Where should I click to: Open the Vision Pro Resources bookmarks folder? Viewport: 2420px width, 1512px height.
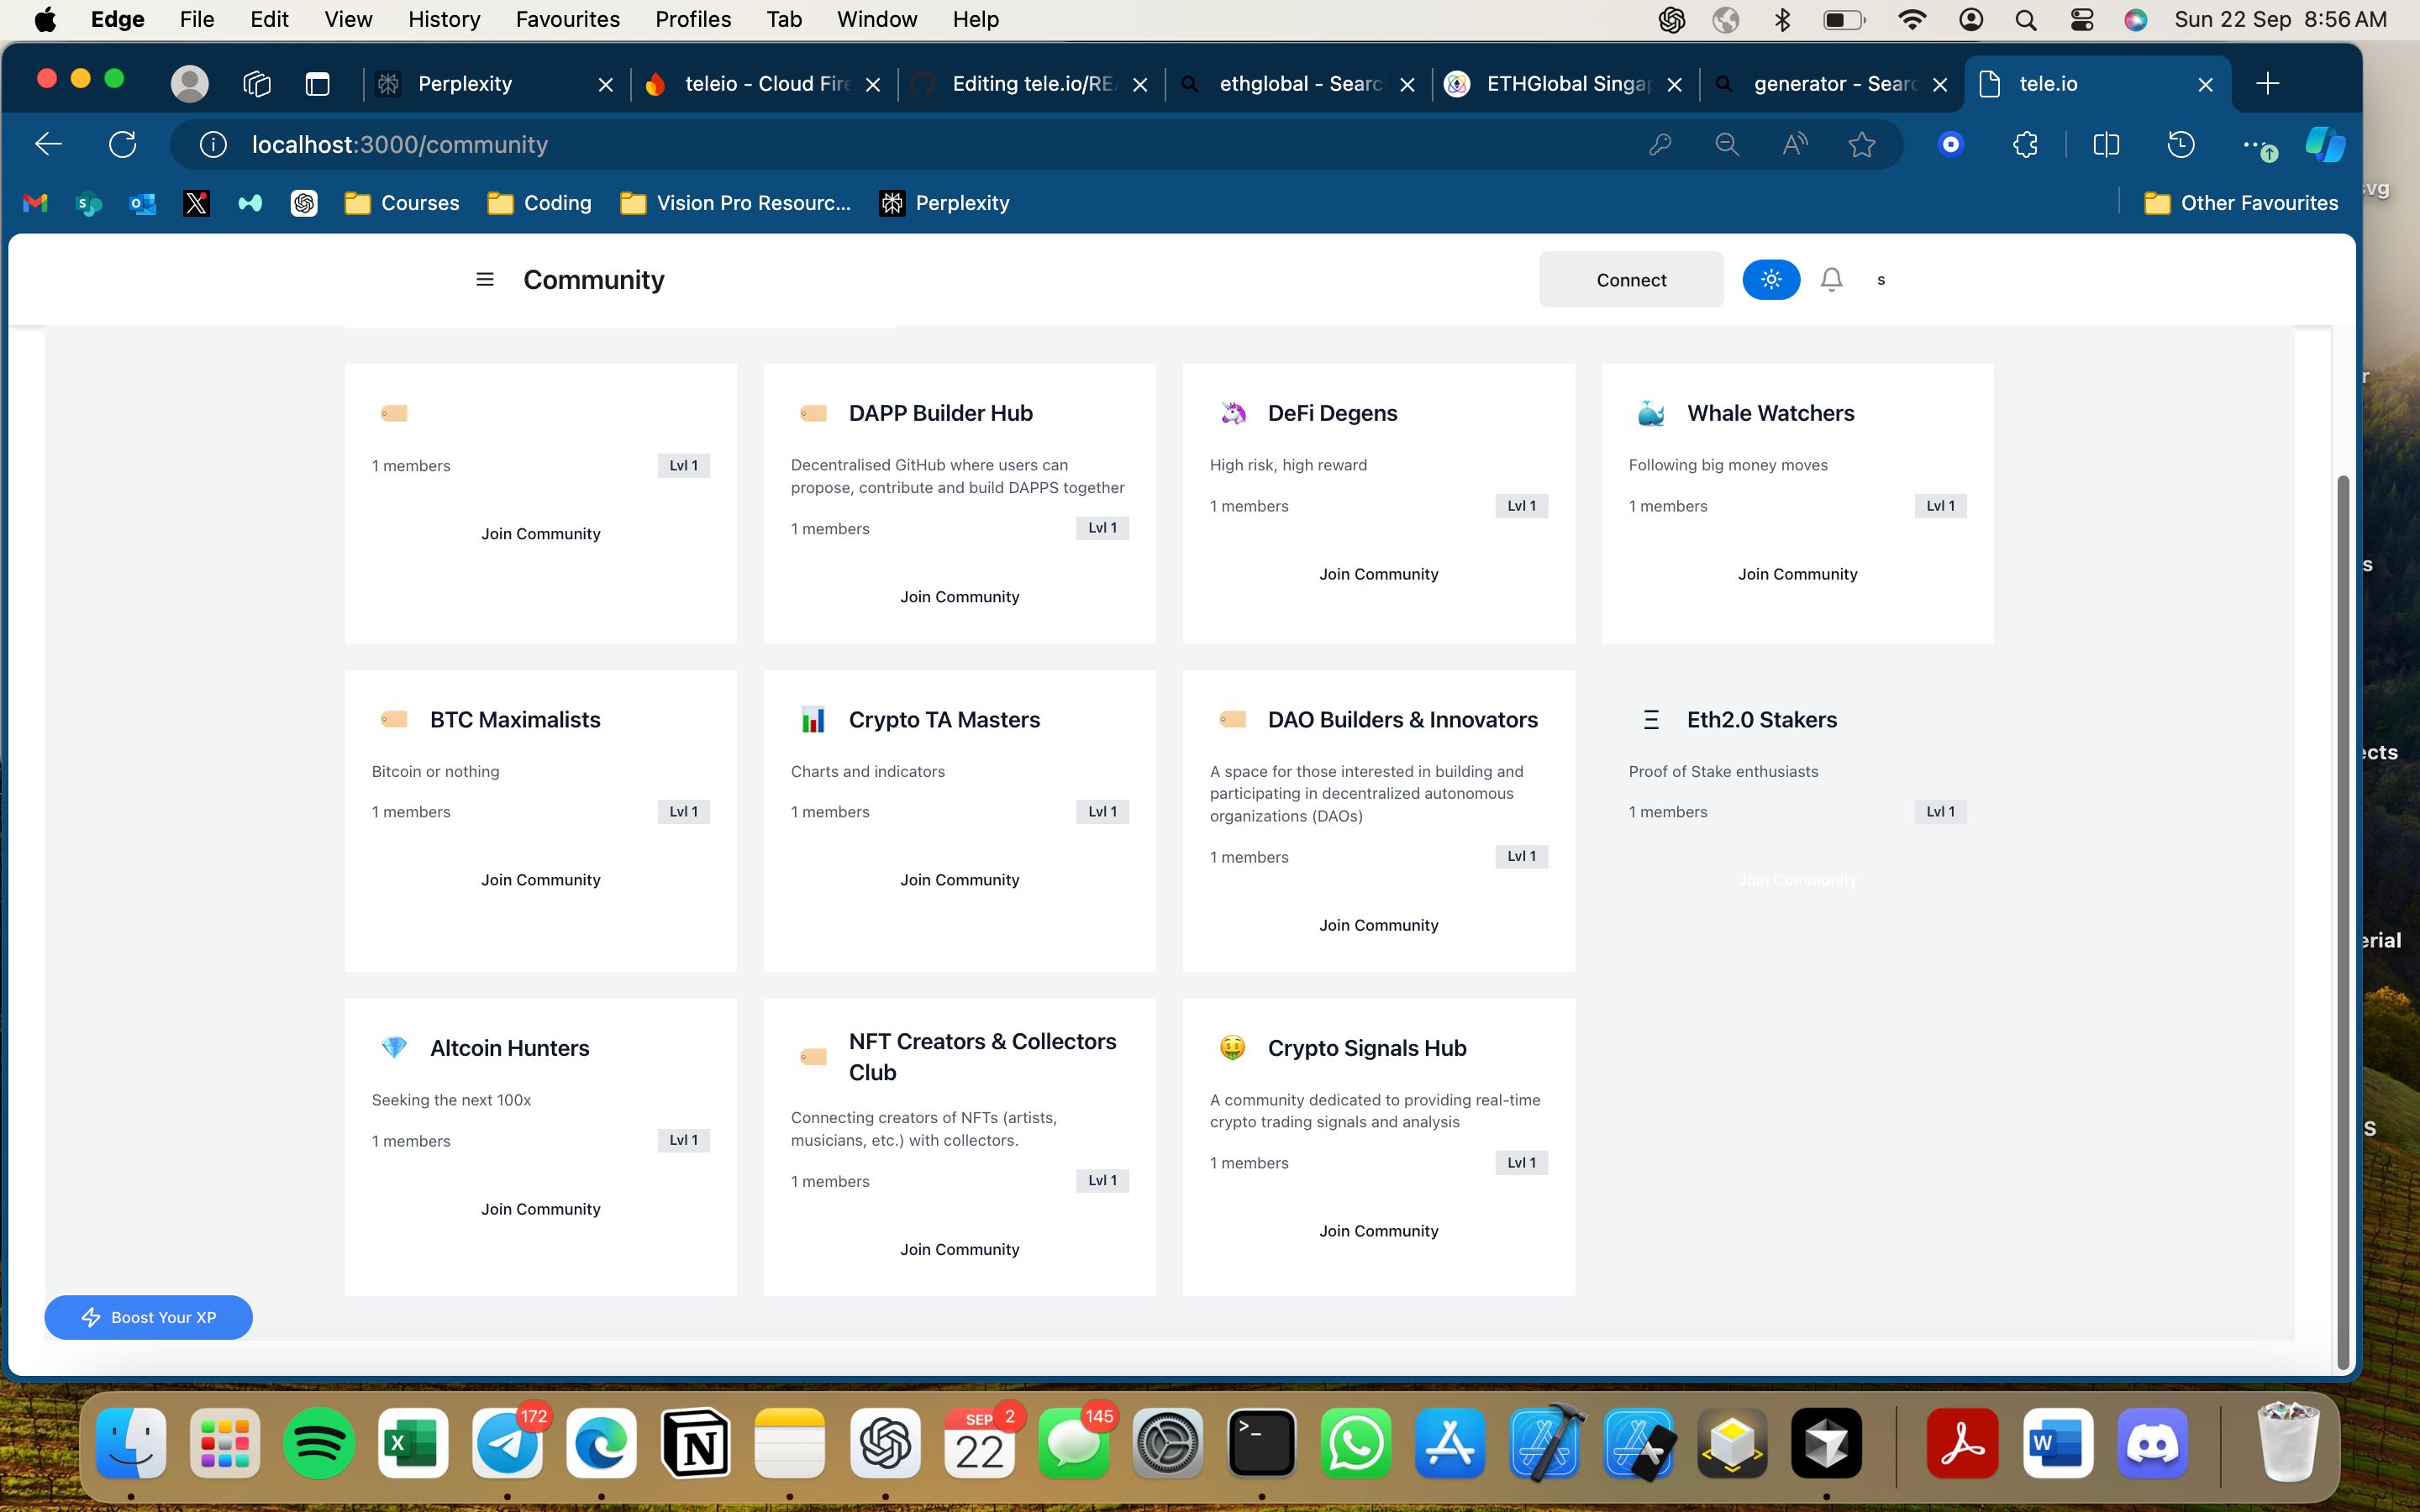coord(735,203)
